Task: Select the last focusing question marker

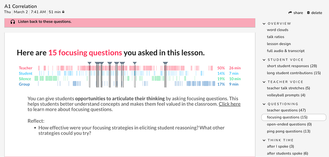Action: [x=165, y=63]
